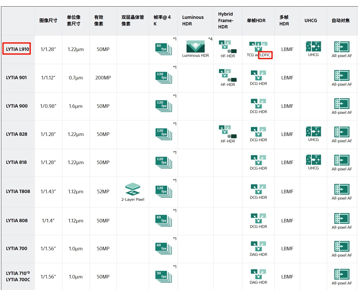Image resolution: width=358 pixels, height=290 pixels.
Task: Click the All-pixel AF icon for LYTIA 808
Action: click(342, 218)
